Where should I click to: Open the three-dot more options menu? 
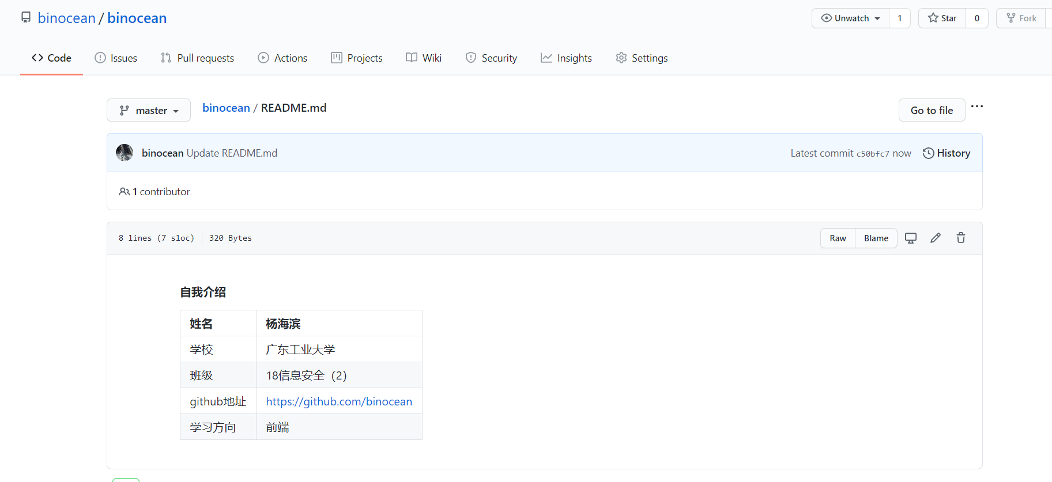coord(977,107)
